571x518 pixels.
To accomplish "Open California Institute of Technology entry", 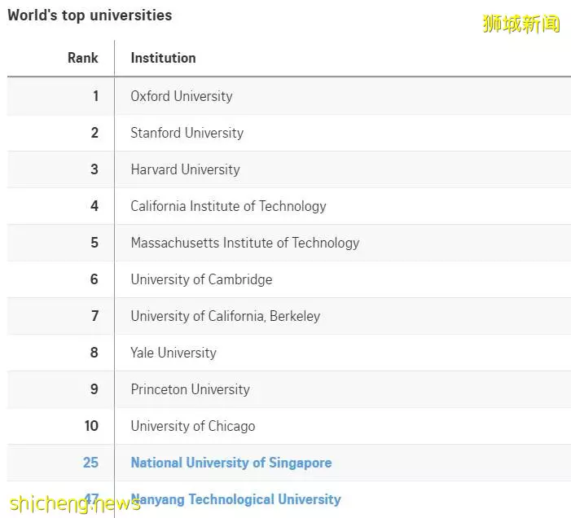I will (x=228, y=206).
